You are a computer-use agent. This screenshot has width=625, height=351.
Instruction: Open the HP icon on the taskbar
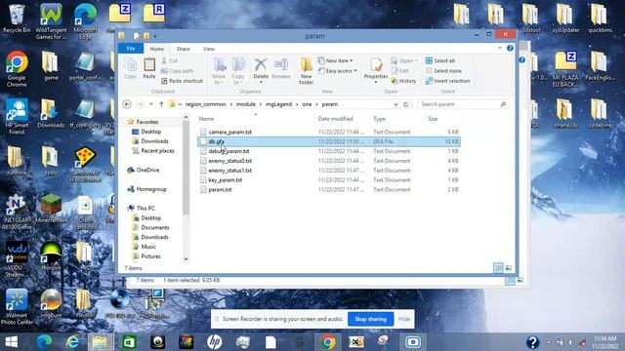pyautogui.click(x=215, y=342)
